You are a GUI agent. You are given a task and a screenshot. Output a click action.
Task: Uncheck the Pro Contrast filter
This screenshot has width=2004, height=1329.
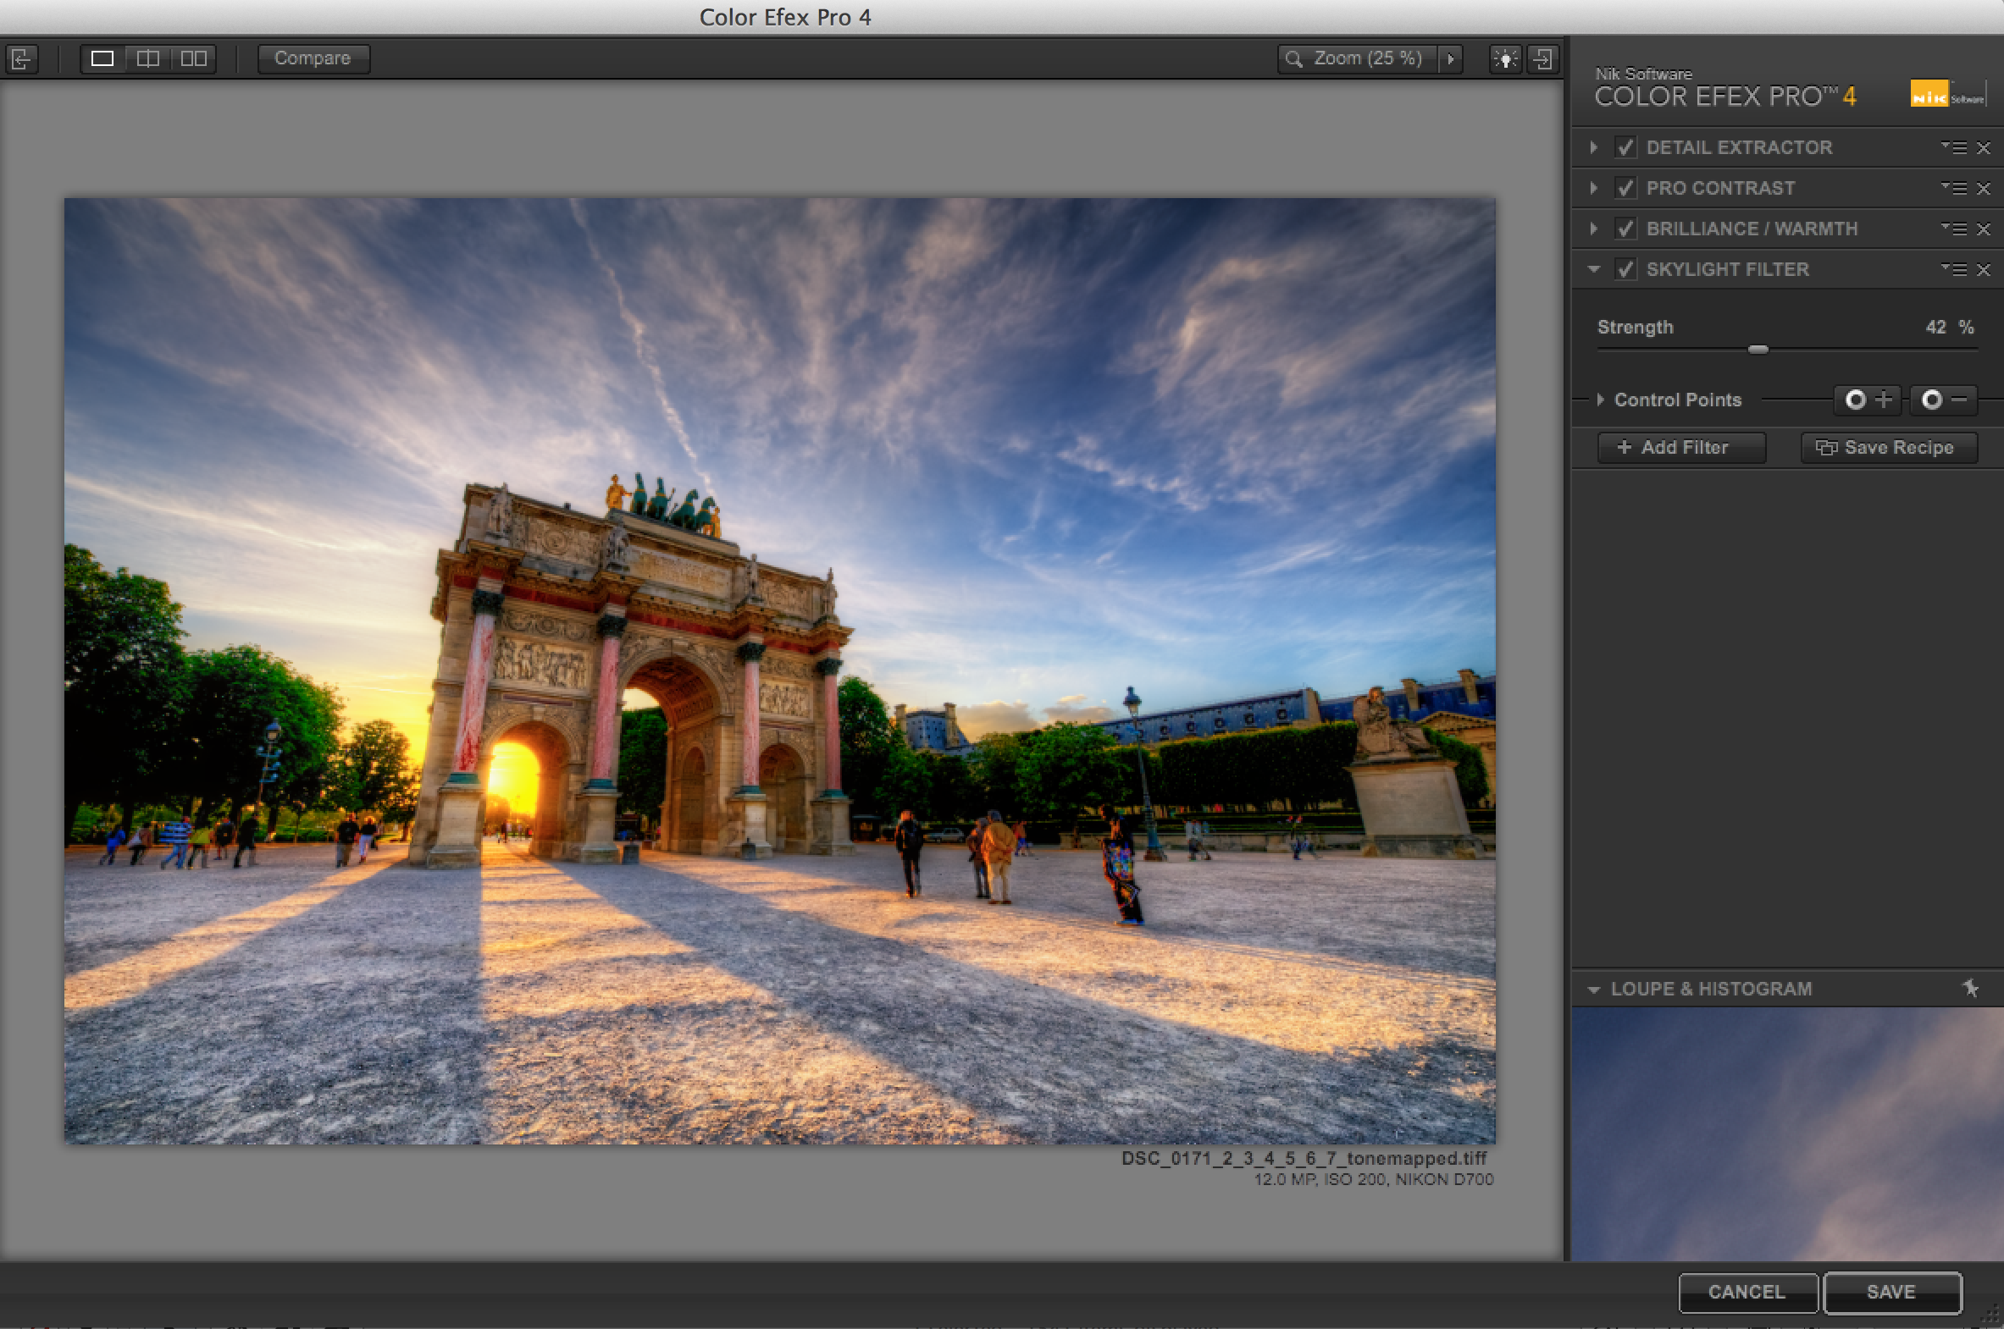point(1625,188)
